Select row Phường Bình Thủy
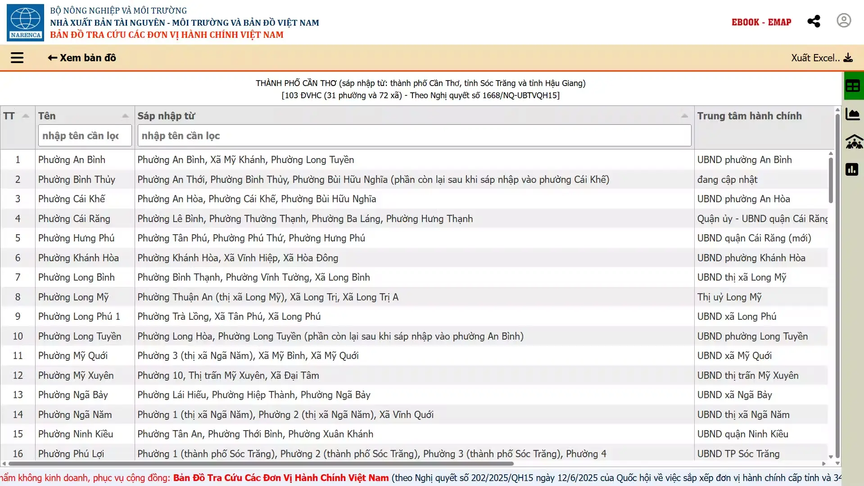864x486 pixels. point(414,179)
